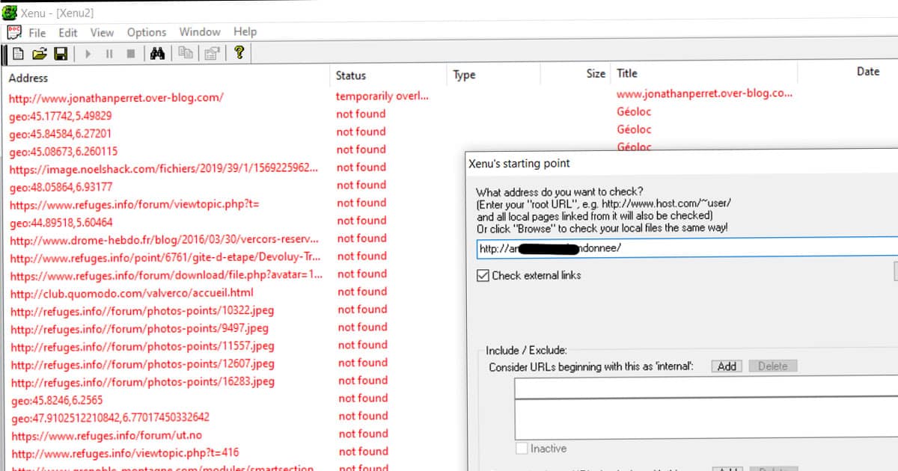Stop the check with the stop icon
The height and width of the screenshot is (471, 898).
pyautogui.click(x=131, y=54)
